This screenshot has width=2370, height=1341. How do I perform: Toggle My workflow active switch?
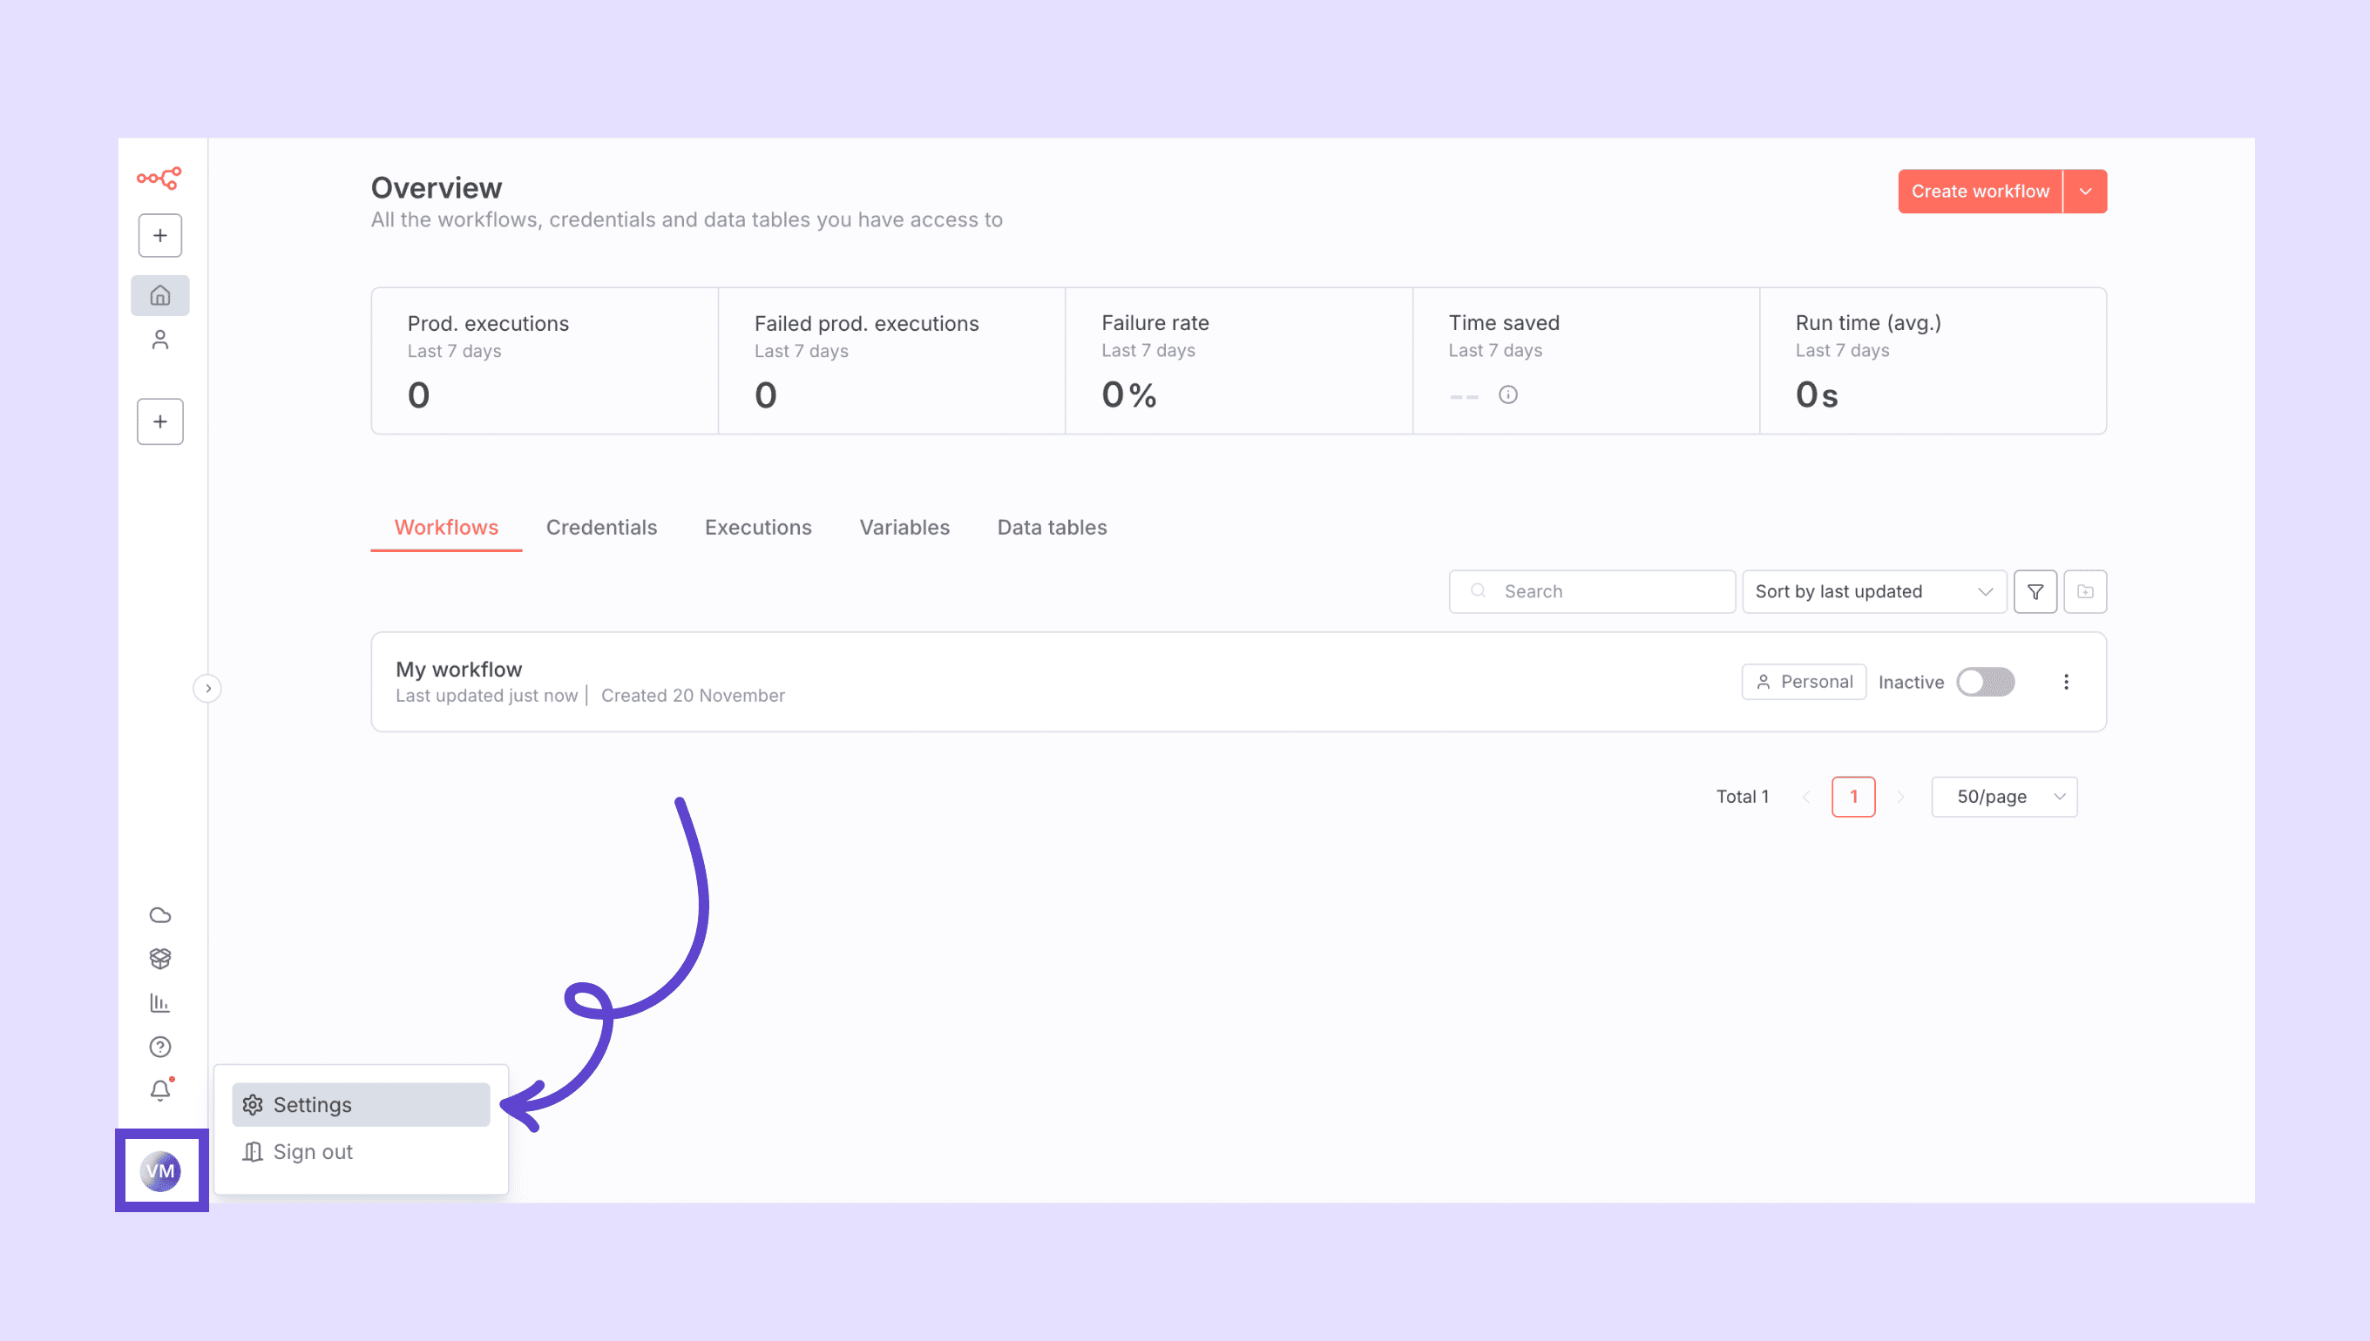pos(1985,682)
